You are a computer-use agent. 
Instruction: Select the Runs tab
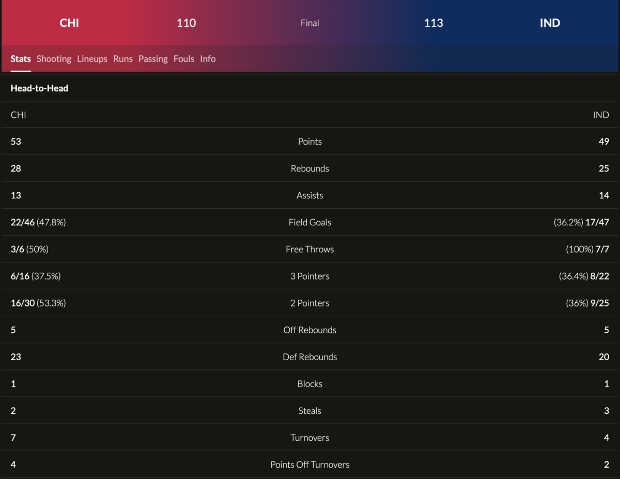[x=123, y=59]
